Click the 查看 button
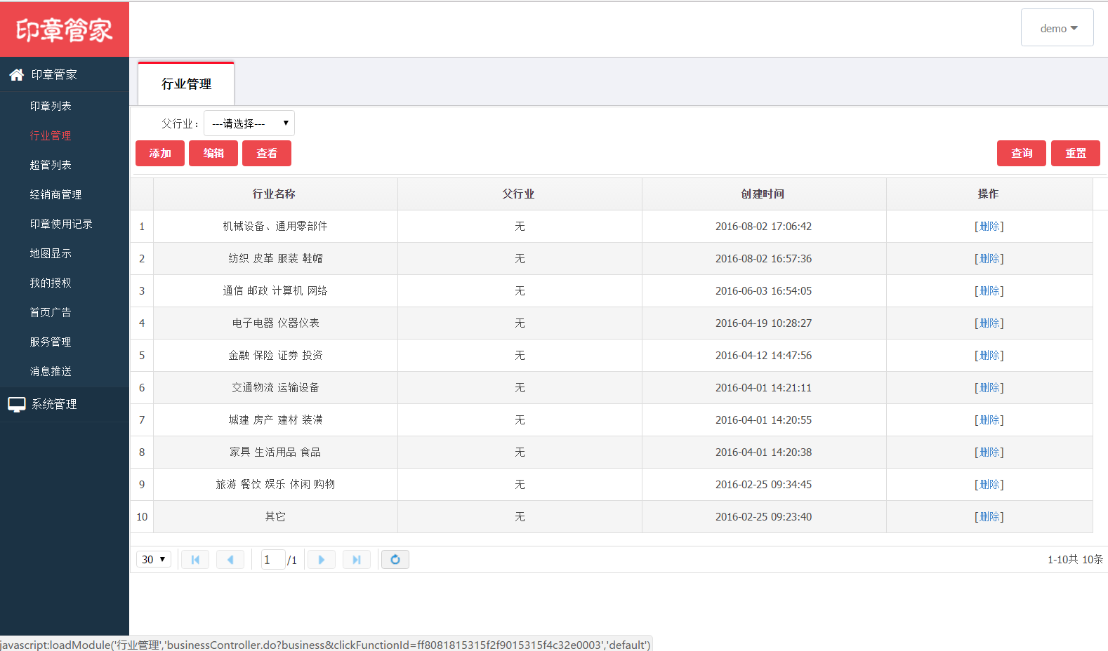This screenshot has height=651, width=1108. point(267,154)
